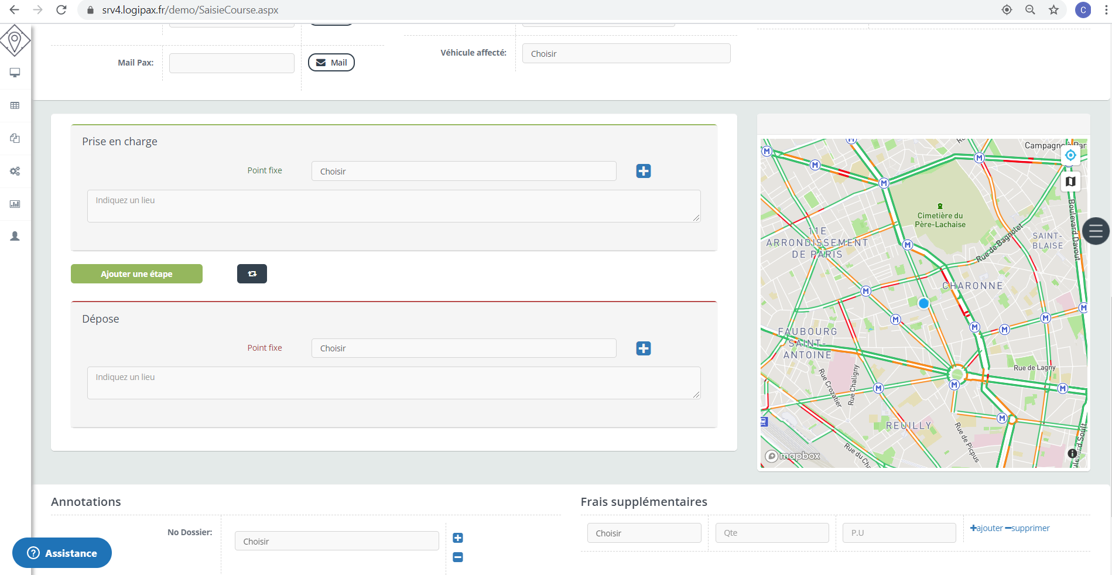Viewport: 1112px width, 575px height.
Task: Open the No Dossier Choisir dropdown
Action: click(x=337, y=541)
